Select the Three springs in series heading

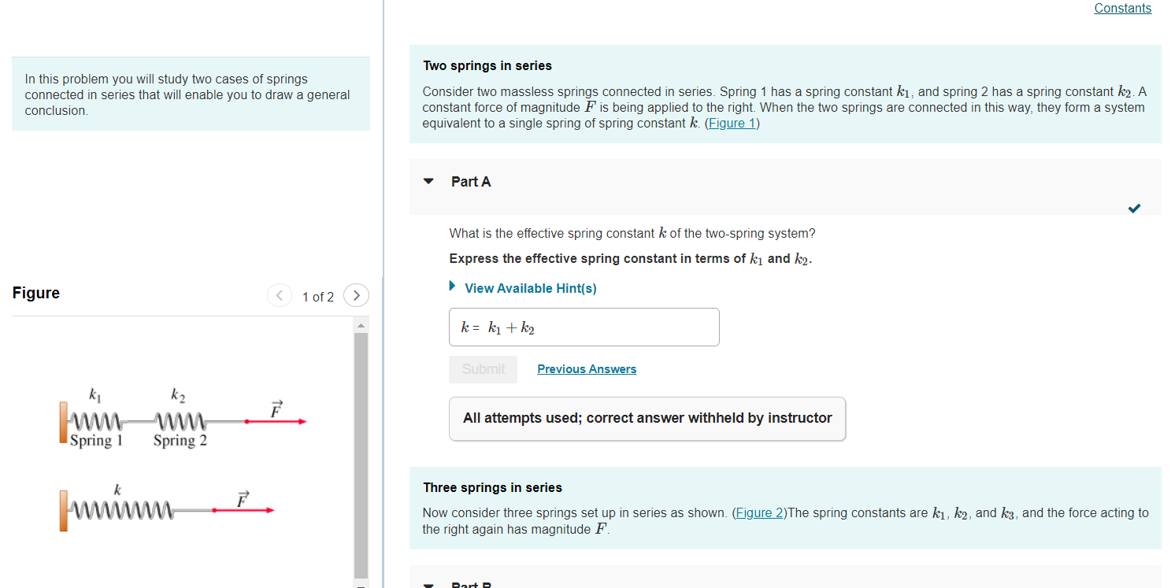click(492, 487)
